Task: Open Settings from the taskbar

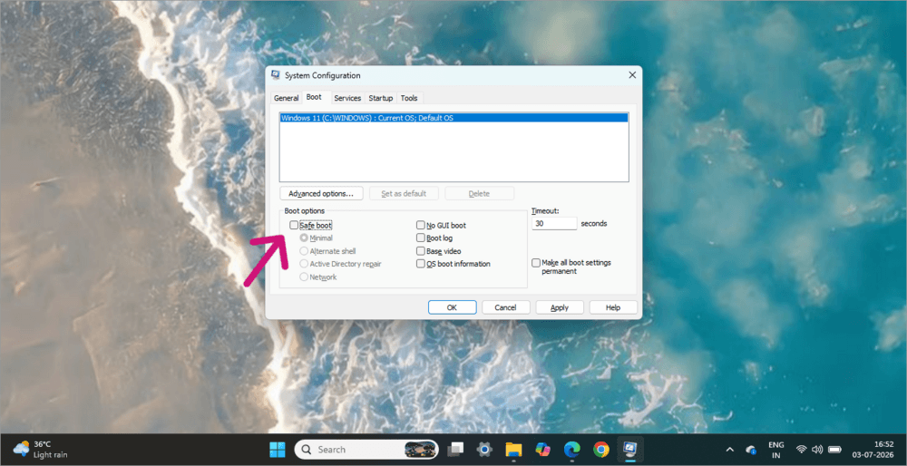Action: coord(484,450)
